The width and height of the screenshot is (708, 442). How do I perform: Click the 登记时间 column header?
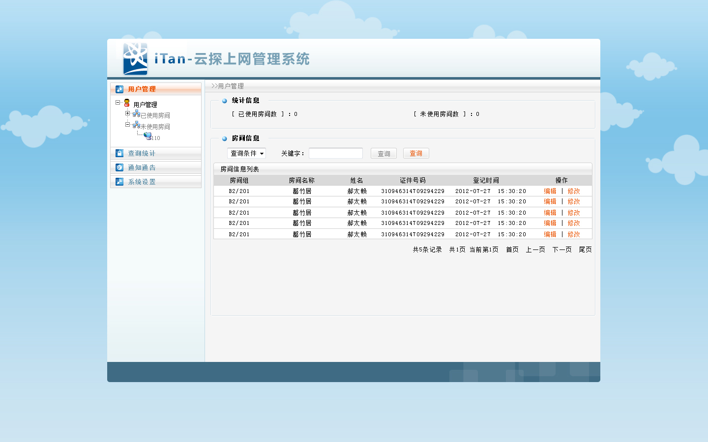click(x=486, y=180)
